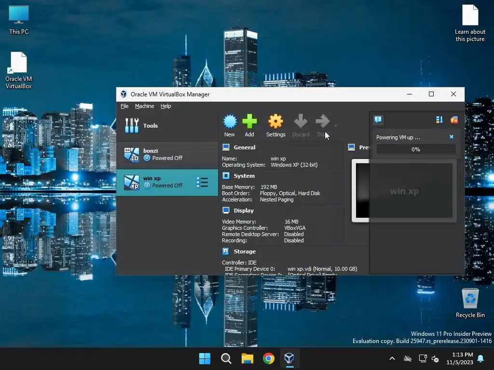
Task: Click the muted volume tray icon
Action: point(435,358)
